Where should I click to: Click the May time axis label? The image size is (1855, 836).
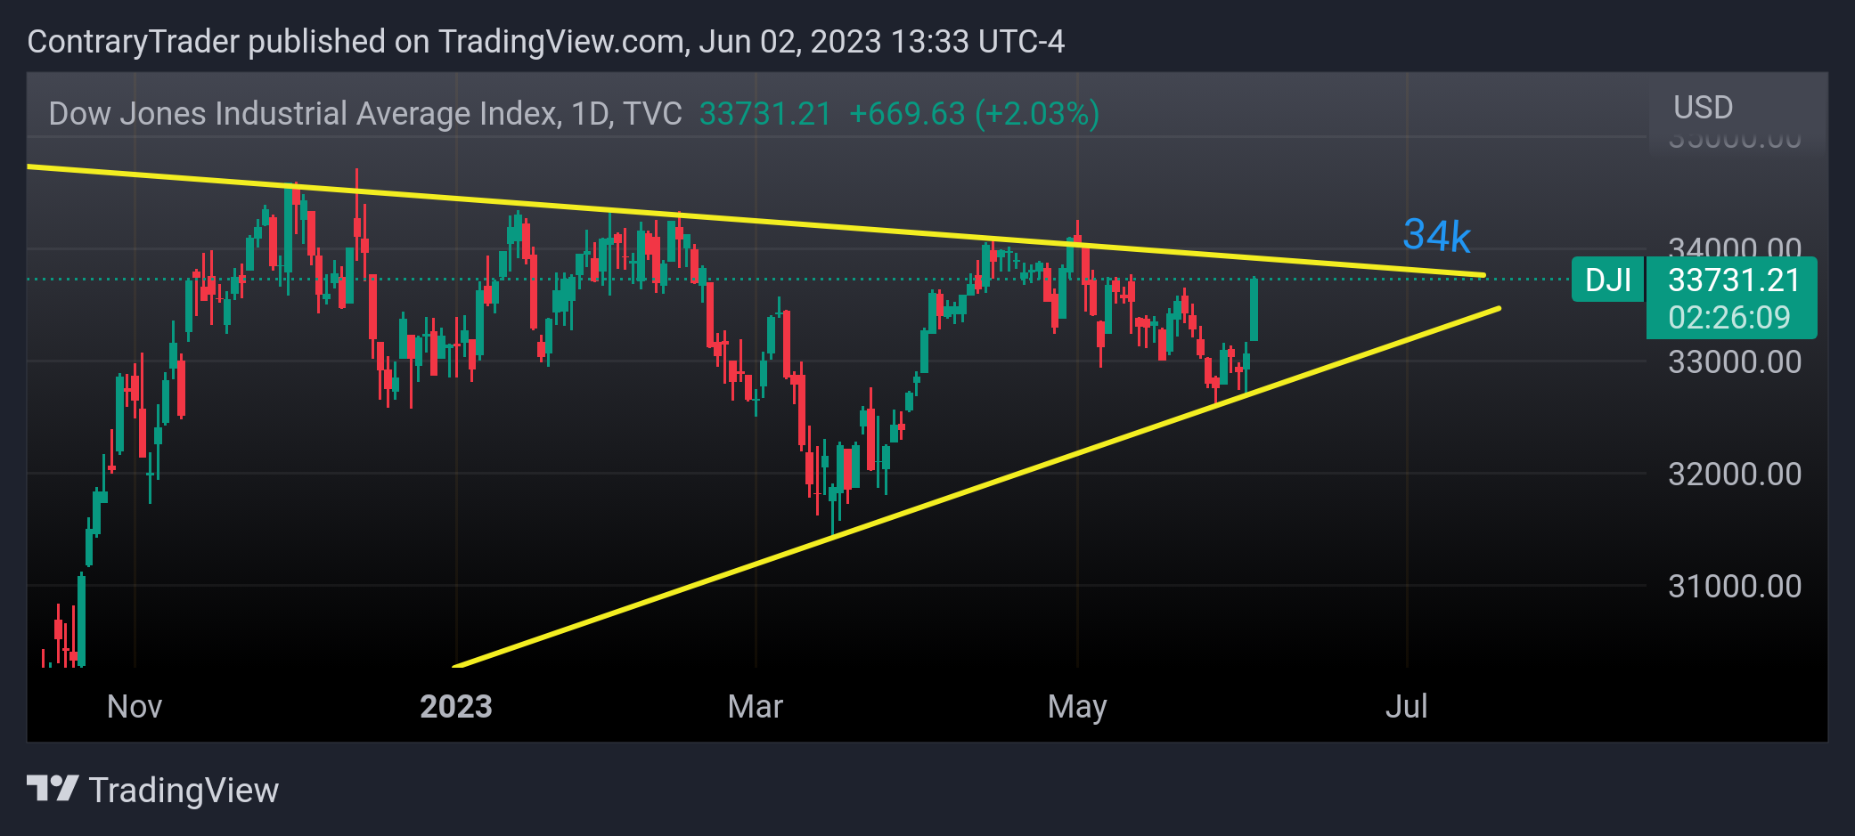[1077, 708]
